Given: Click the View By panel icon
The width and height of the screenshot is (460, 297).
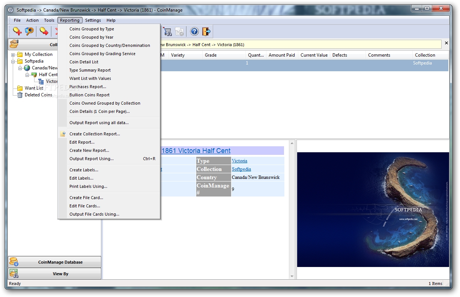Looking at the screenshot, I should coord(14,273).
